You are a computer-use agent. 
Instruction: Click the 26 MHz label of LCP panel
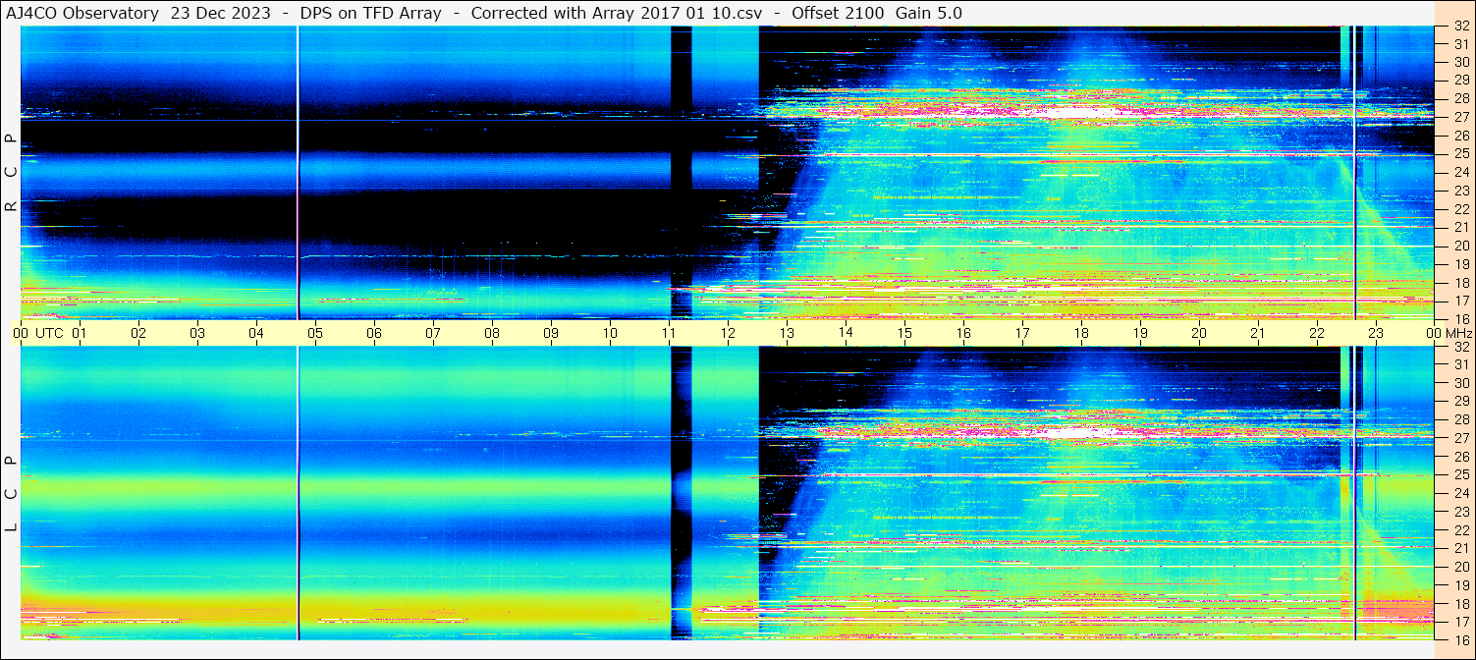click(x=1460, y=457)
